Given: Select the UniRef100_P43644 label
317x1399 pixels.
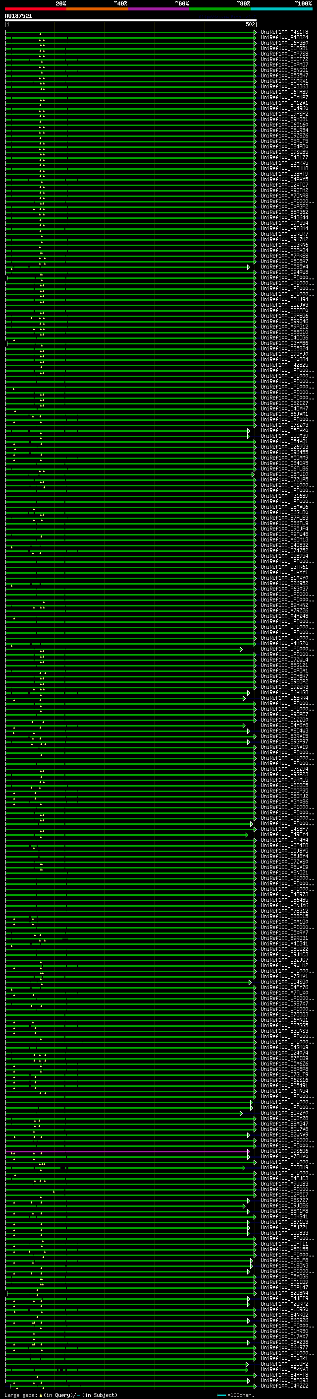Looking at the screenshot, I should (284, 218).
